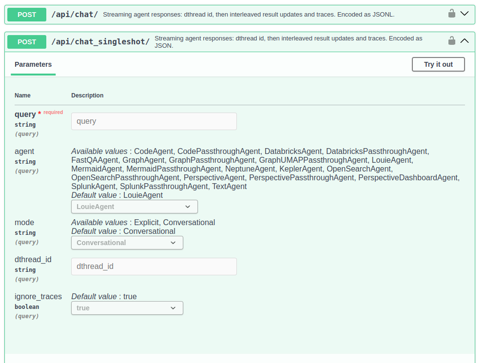Click the boolean type label under ignore_traces
The height and width of the screenshot is (363, 485).
(27, 307)
